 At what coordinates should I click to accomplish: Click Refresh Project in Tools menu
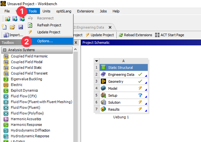(x=49, y=25)
